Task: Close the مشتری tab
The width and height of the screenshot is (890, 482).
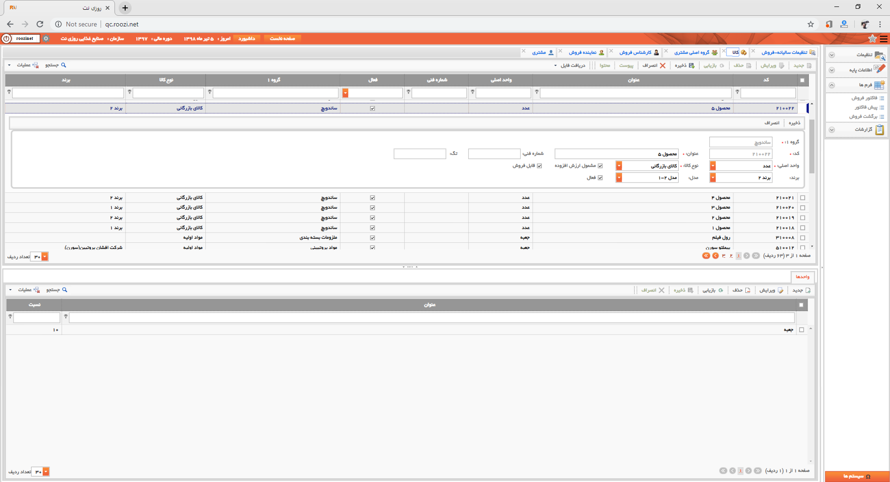Action: click(x=524, y=51)
